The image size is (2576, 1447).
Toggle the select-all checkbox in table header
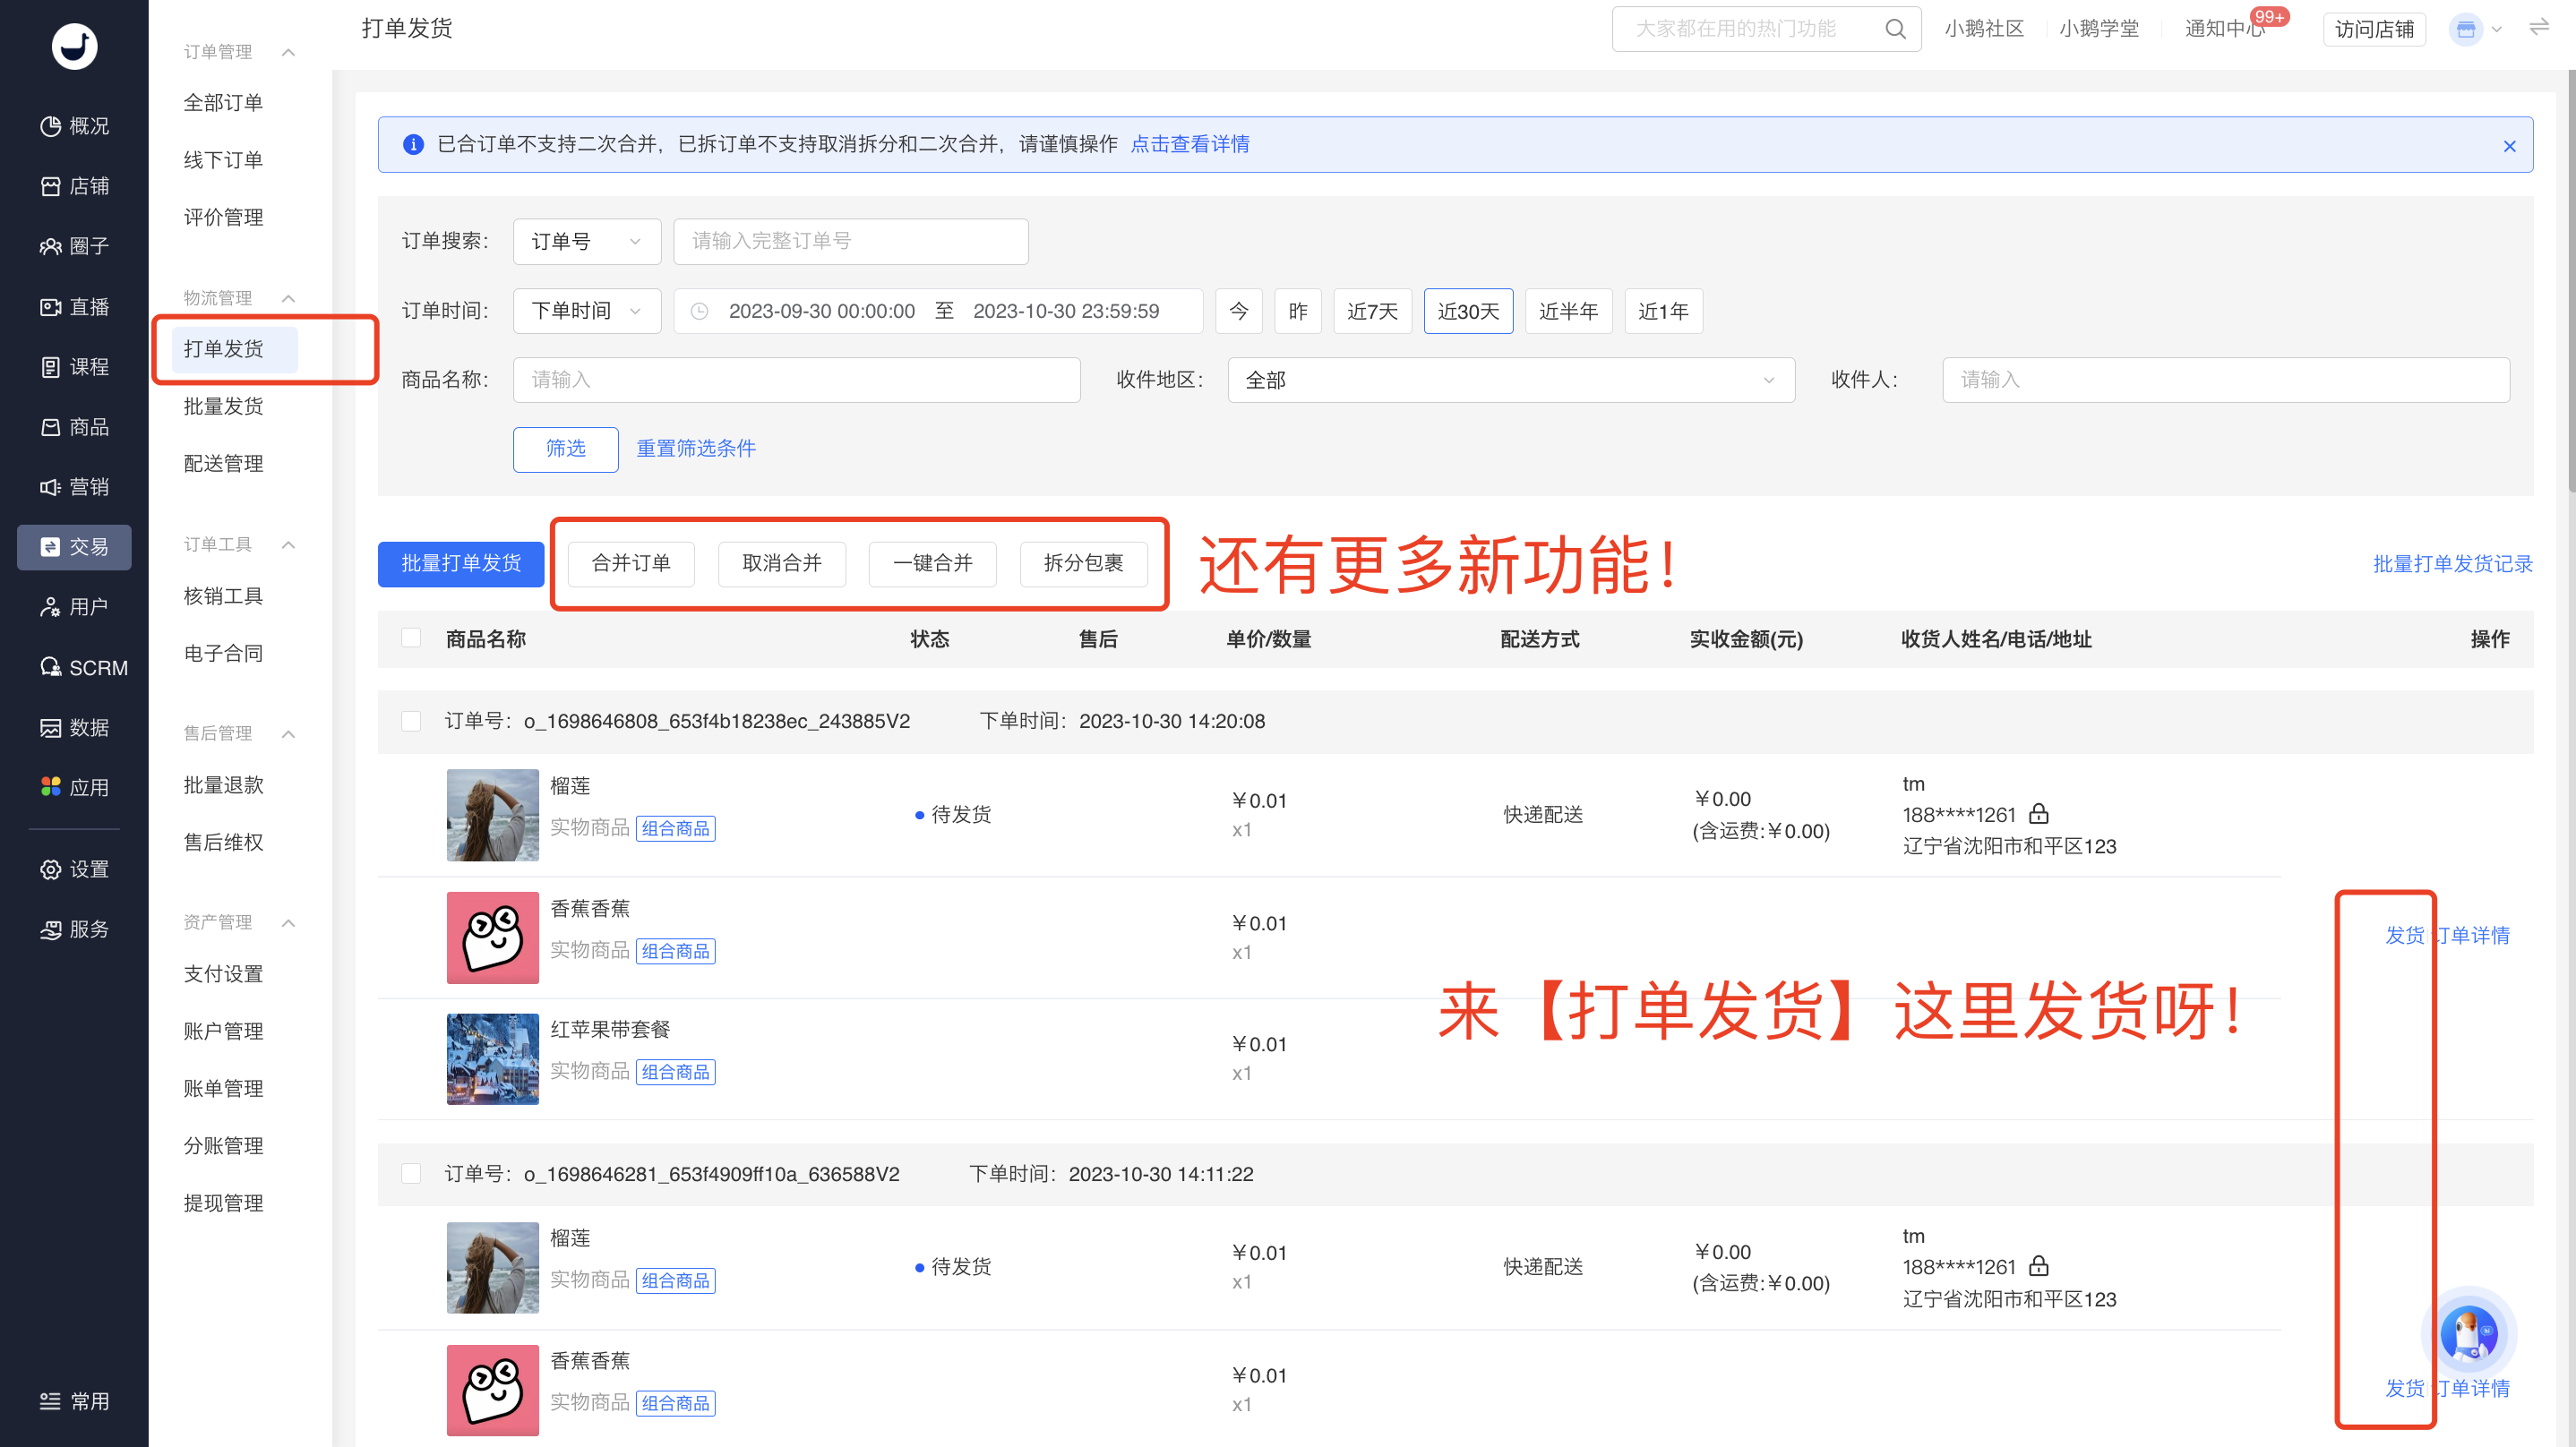pos(411,638)
